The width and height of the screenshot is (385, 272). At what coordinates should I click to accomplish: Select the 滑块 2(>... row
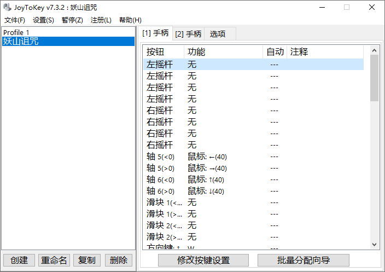(253, 237)
